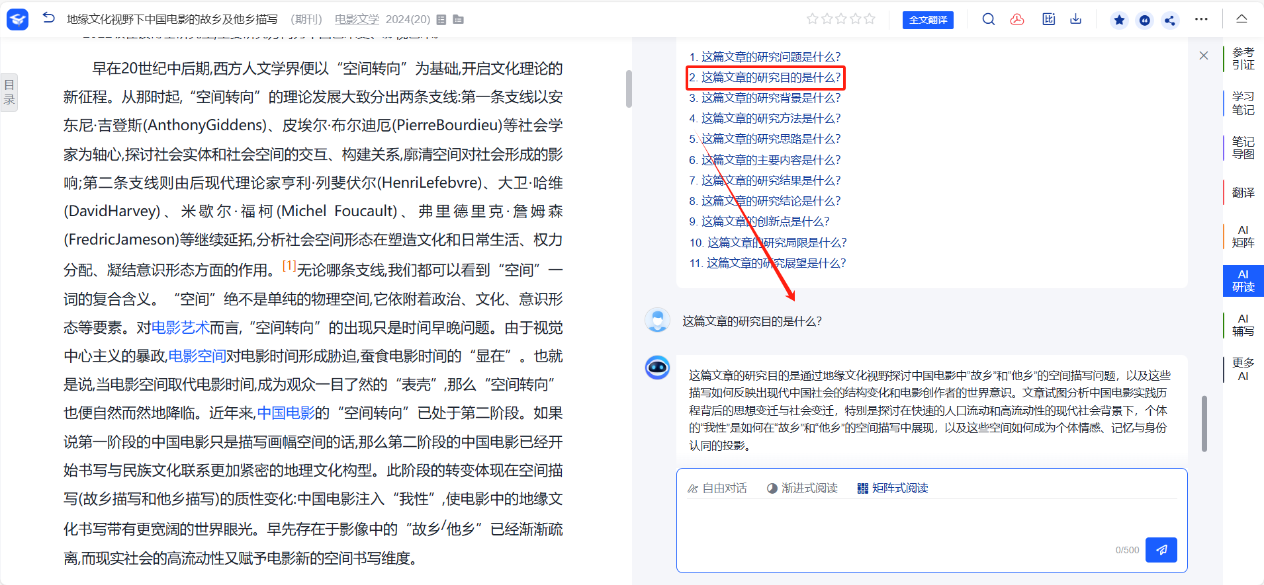Open the AI研读 sidebar tab
The width and height of the screenshot is (1264, 585).
click(1243, 280)
